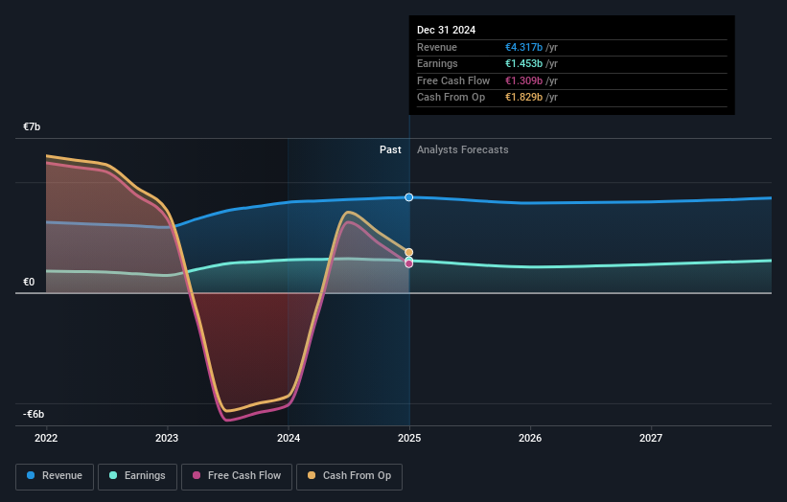Click the Dec 31 2024 tooltip date
Image resolution: width=787 pixels, height=502 pixels.
(446, 30)
